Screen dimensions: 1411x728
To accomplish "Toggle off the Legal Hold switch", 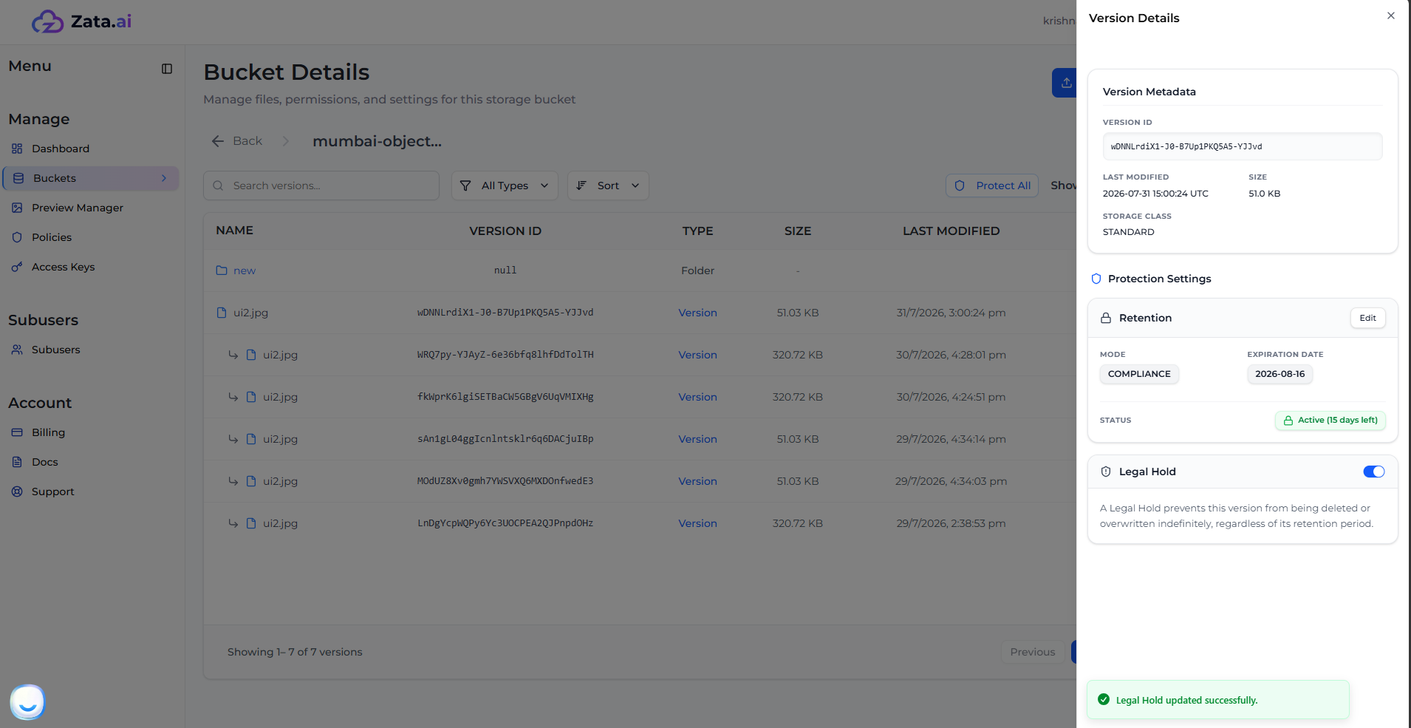I will 1374,472.
